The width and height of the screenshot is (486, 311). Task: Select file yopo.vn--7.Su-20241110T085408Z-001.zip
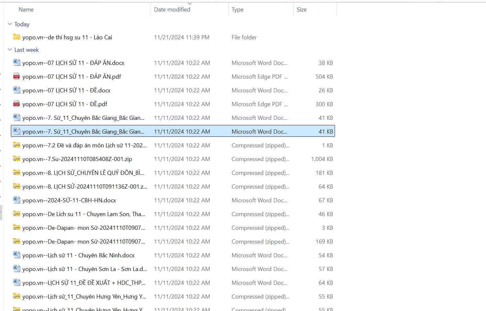coord(77,159)
